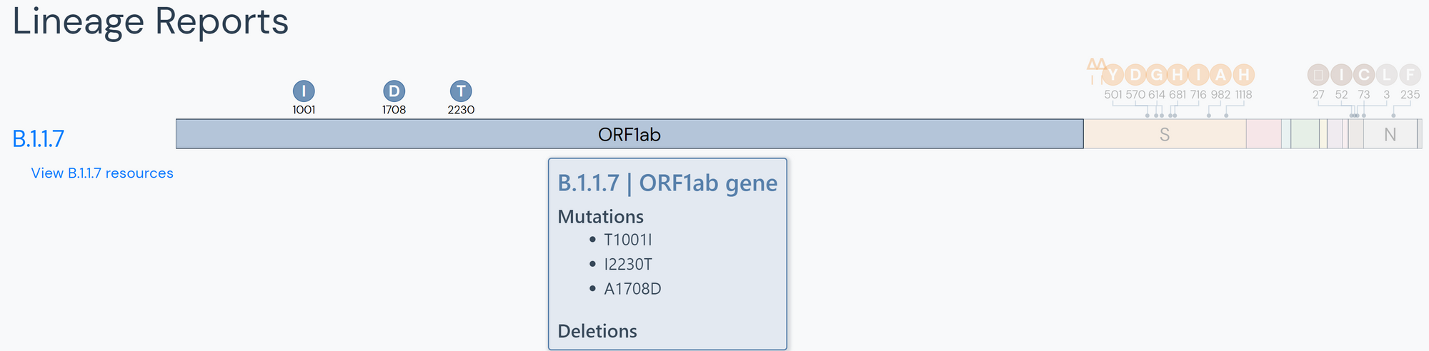Select the D mutation circle at 1708
This screenshot has height=351, width=1429.
coord(394,91)
